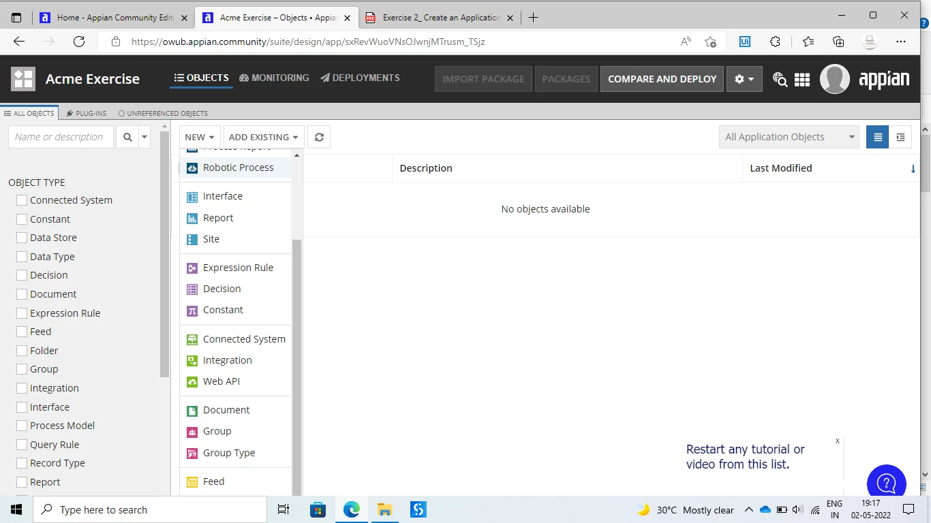This screenshot has height=523, width=931.
Task: Expand the search options arrow
Action: point(144,137)
